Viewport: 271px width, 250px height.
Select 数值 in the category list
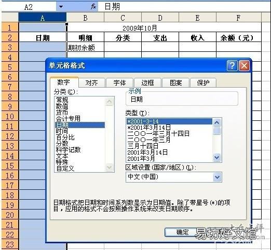pos(80,106)
